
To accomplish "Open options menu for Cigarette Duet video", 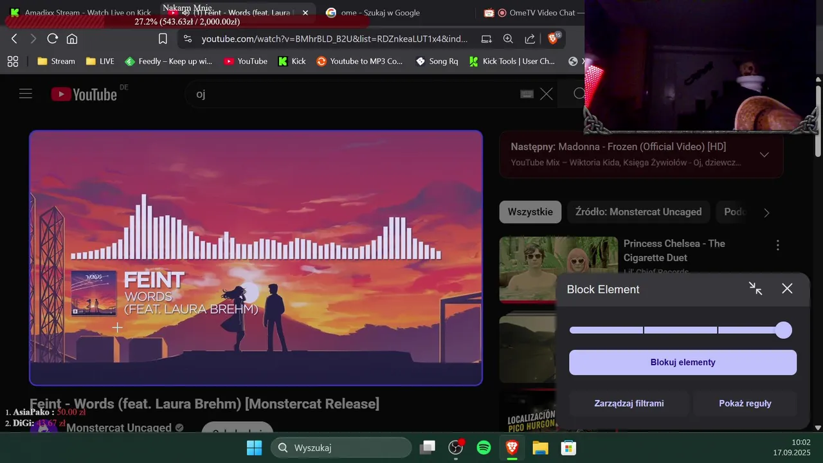I will [x=778, y=245].
